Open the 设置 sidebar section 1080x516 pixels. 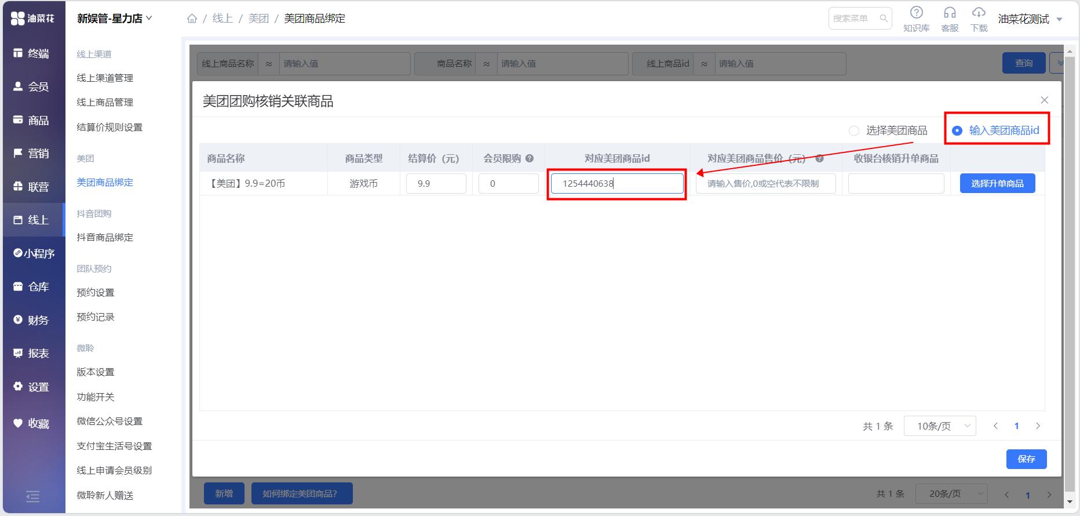coord(32,387)
